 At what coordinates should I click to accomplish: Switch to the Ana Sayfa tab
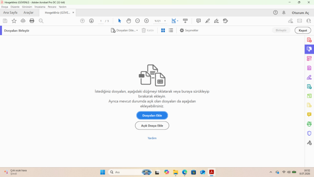coord(10,13)
